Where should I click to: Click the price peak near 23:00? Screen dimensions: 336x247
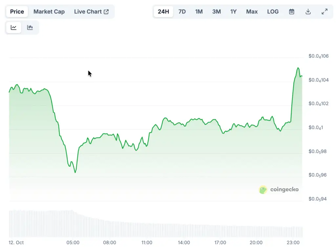[x=298, y=68]
